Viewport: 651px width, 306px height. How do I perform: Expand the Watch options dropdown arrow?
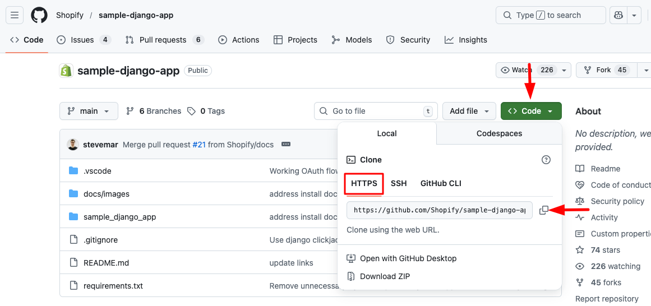pos(564,70)
